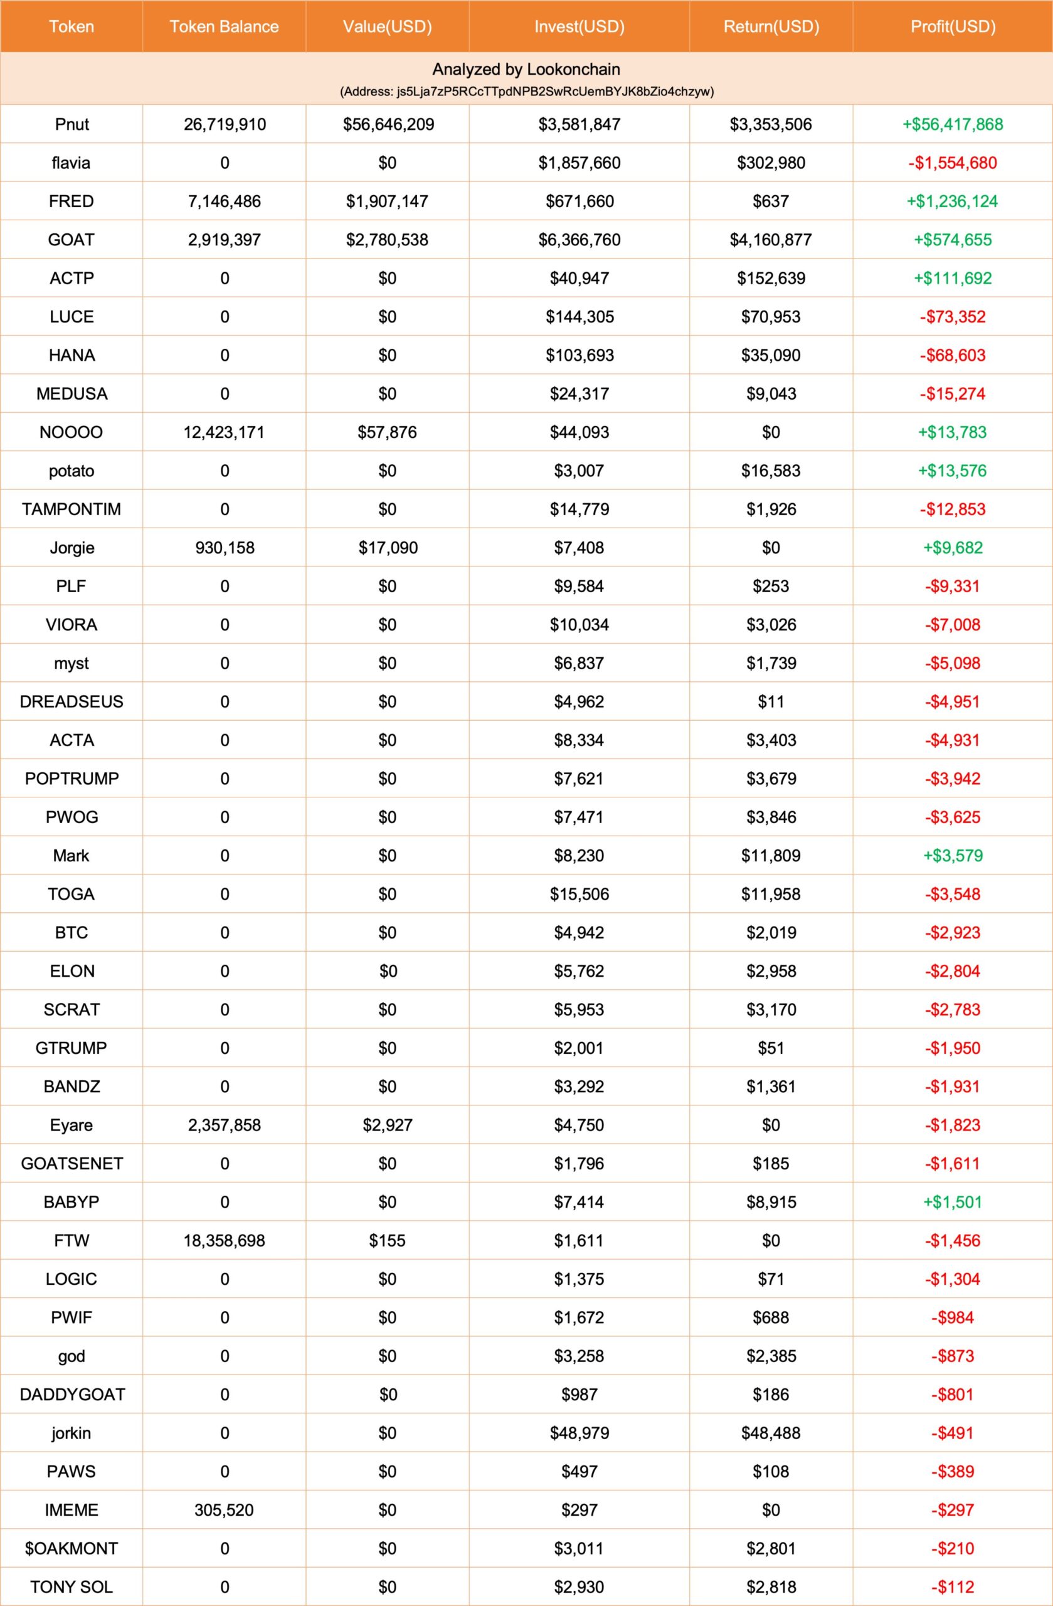The image size is (1053, 1606).
Task: Select Pnut's +$56,417,868 profit cell
Action: coord(953,124)
